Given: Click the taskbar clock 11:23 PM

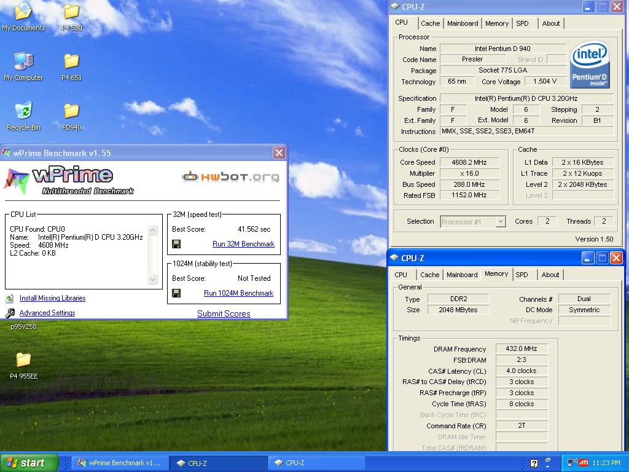Looking at the screenshot, I should point(606,463).
